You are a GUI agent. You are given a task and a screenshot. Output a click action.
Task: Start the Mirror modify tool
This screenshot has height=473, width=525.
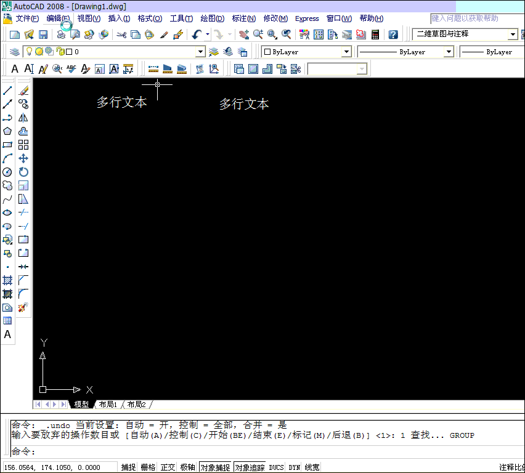tap(23, 117)
